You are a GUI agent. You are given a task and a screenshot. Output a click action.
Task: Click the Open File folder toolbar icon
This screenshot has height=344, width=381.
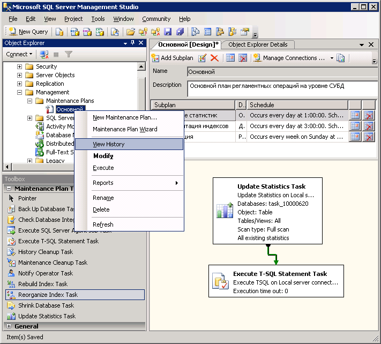coord(130,32)
